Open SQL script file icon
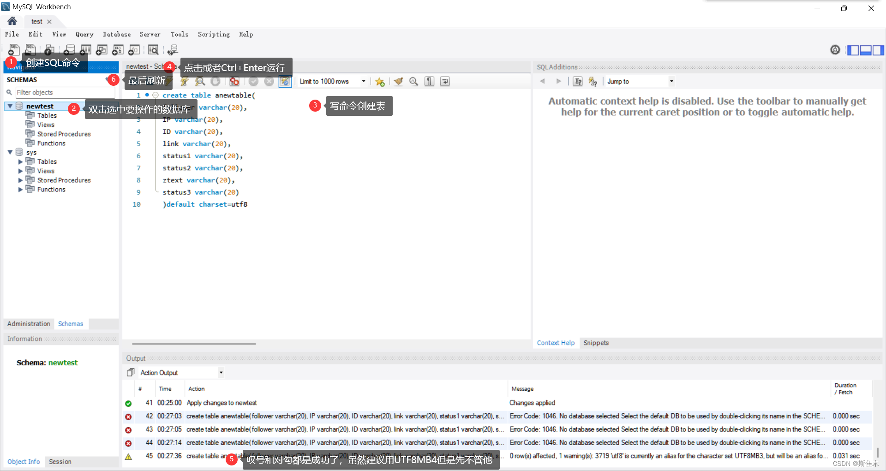 pyautogui.click(x=30, y=49)
